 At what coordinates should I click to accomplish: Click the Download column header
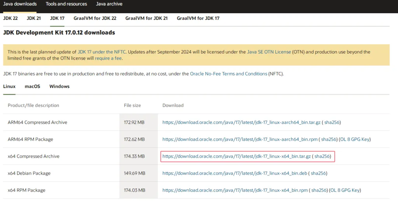pyautogui.click(x=173, y=105)
